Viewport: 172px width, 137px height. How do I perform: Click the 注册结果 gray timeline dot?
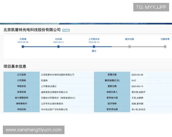click(x=165, y=47)
